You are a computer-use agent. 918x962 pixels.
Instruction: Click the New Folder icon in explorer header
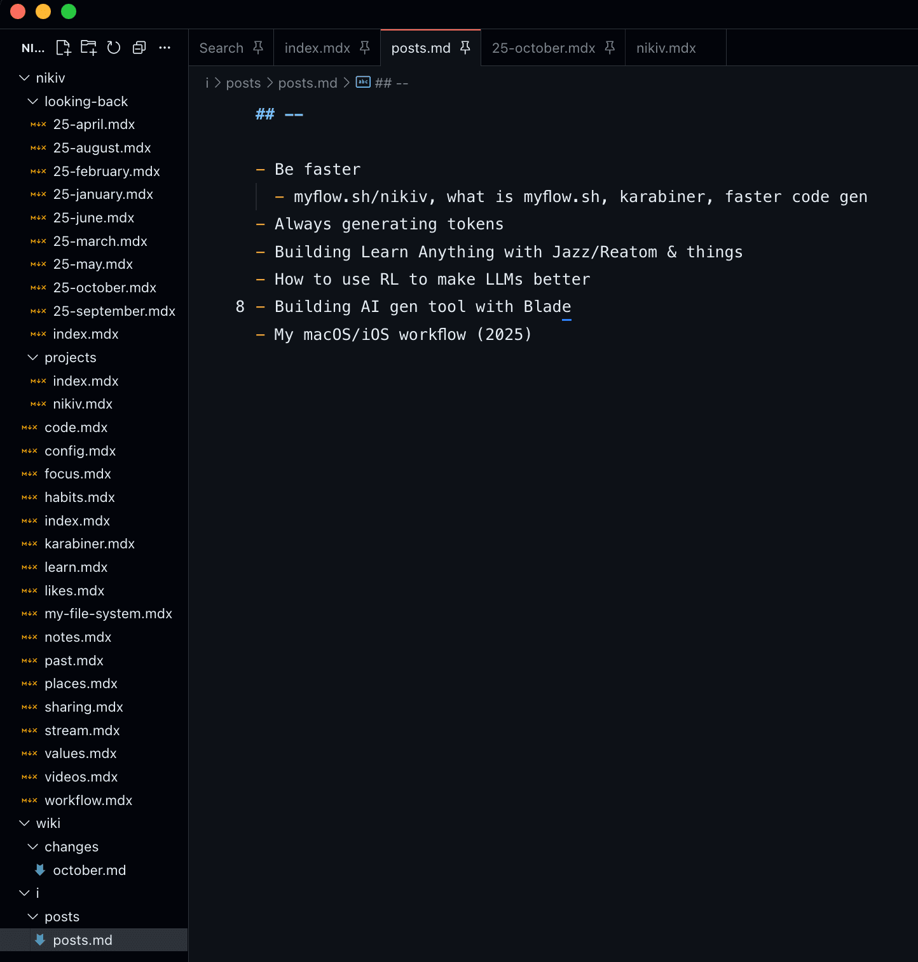pyautogui.click(x=88, y=48)
